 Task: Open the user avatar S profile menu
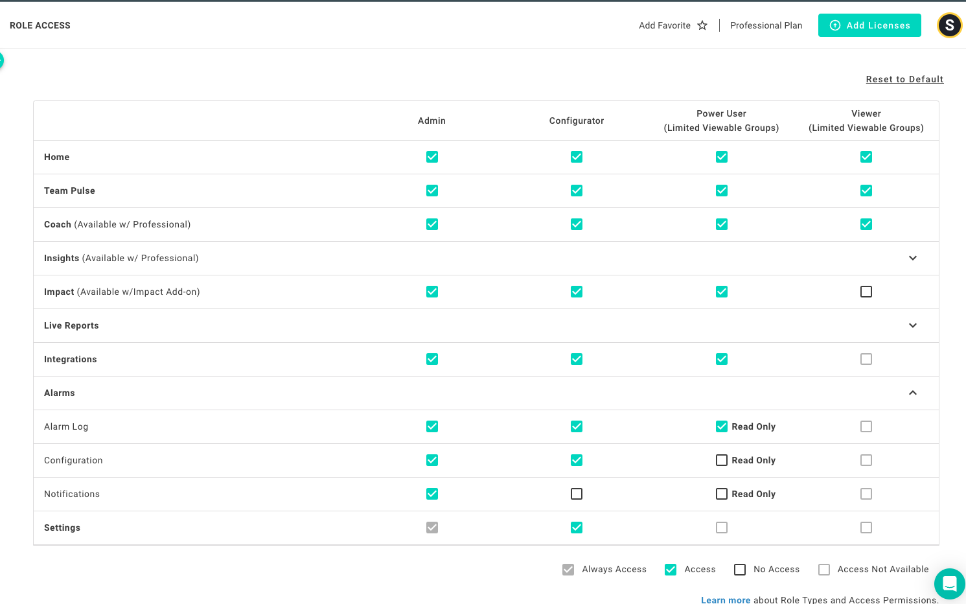pyautogui.click(x=949, y=25)
